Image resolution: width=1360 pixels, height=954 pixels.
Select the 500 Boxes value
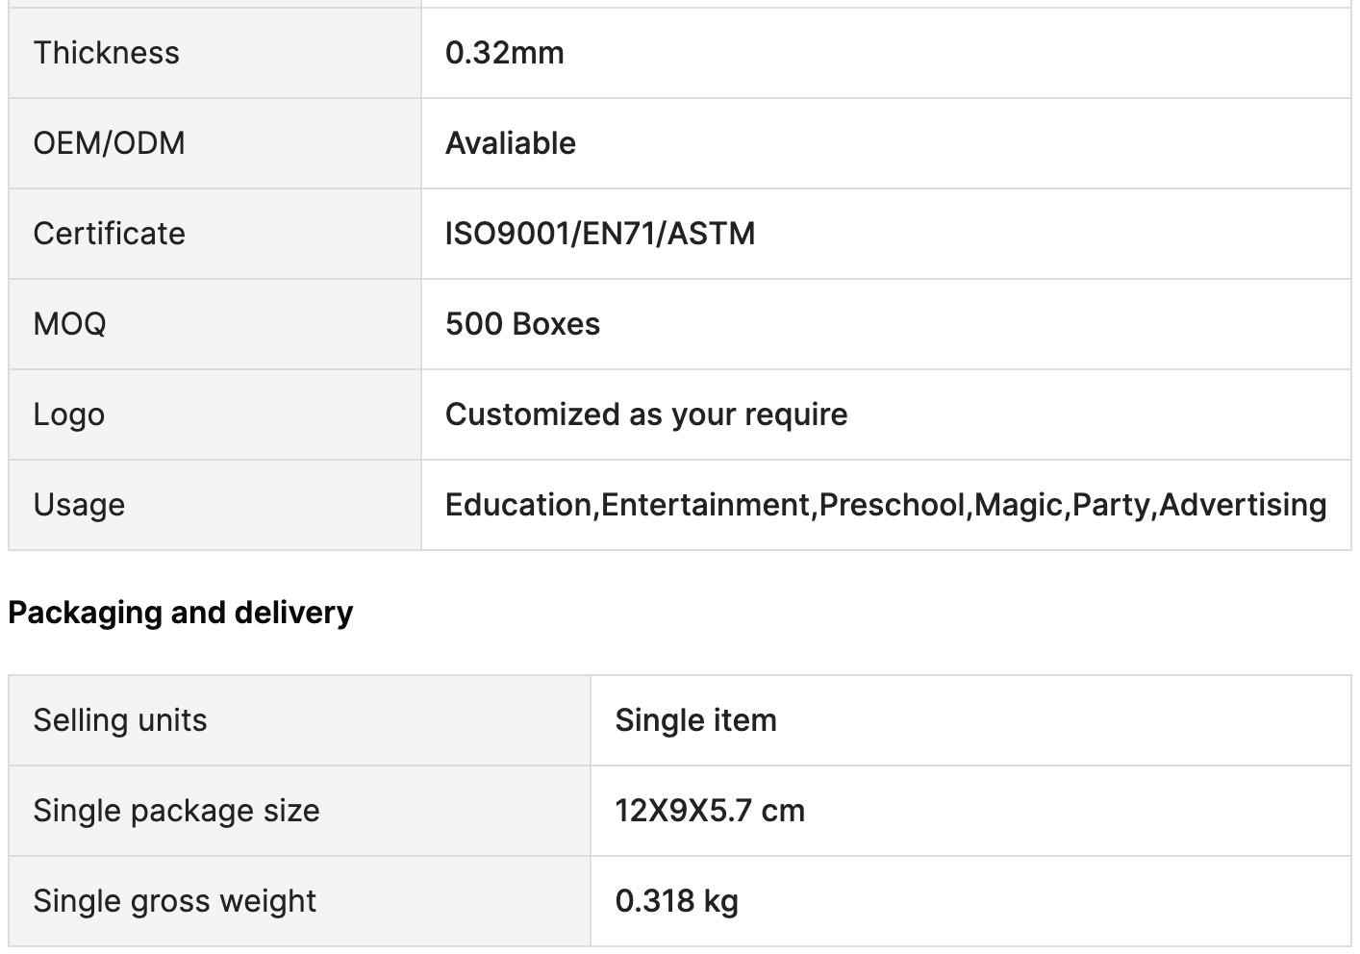pyautogui.click(x=522, y=324)
